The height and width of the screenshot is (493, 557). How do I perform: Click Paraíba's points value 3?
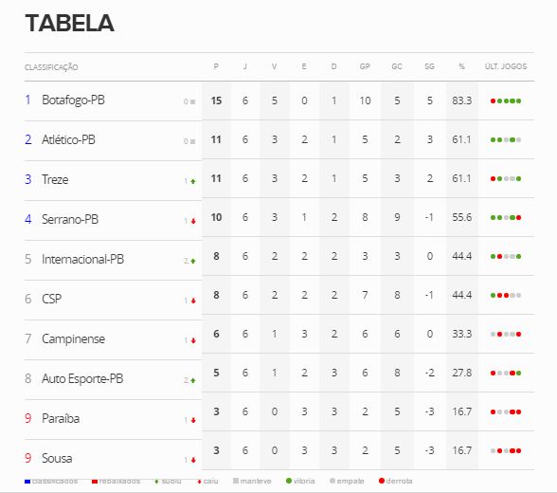click(x=216, y=411)
